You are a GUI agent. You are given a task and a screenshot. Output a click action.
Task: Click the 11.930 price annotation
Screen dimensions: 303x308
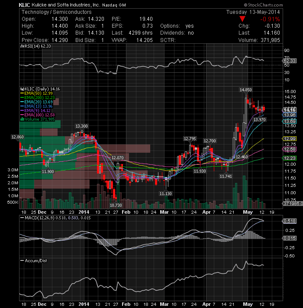tap(200, 171)
